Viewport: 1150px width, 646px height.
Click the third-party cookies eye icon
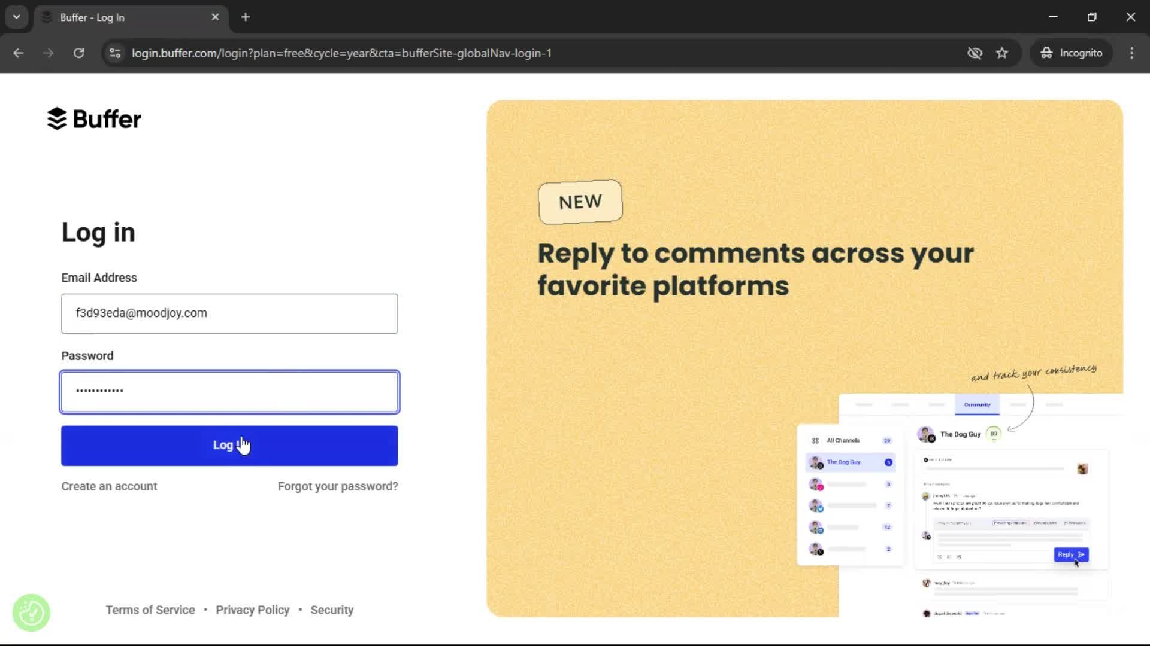pyautogui.click(x=975, y=53)
